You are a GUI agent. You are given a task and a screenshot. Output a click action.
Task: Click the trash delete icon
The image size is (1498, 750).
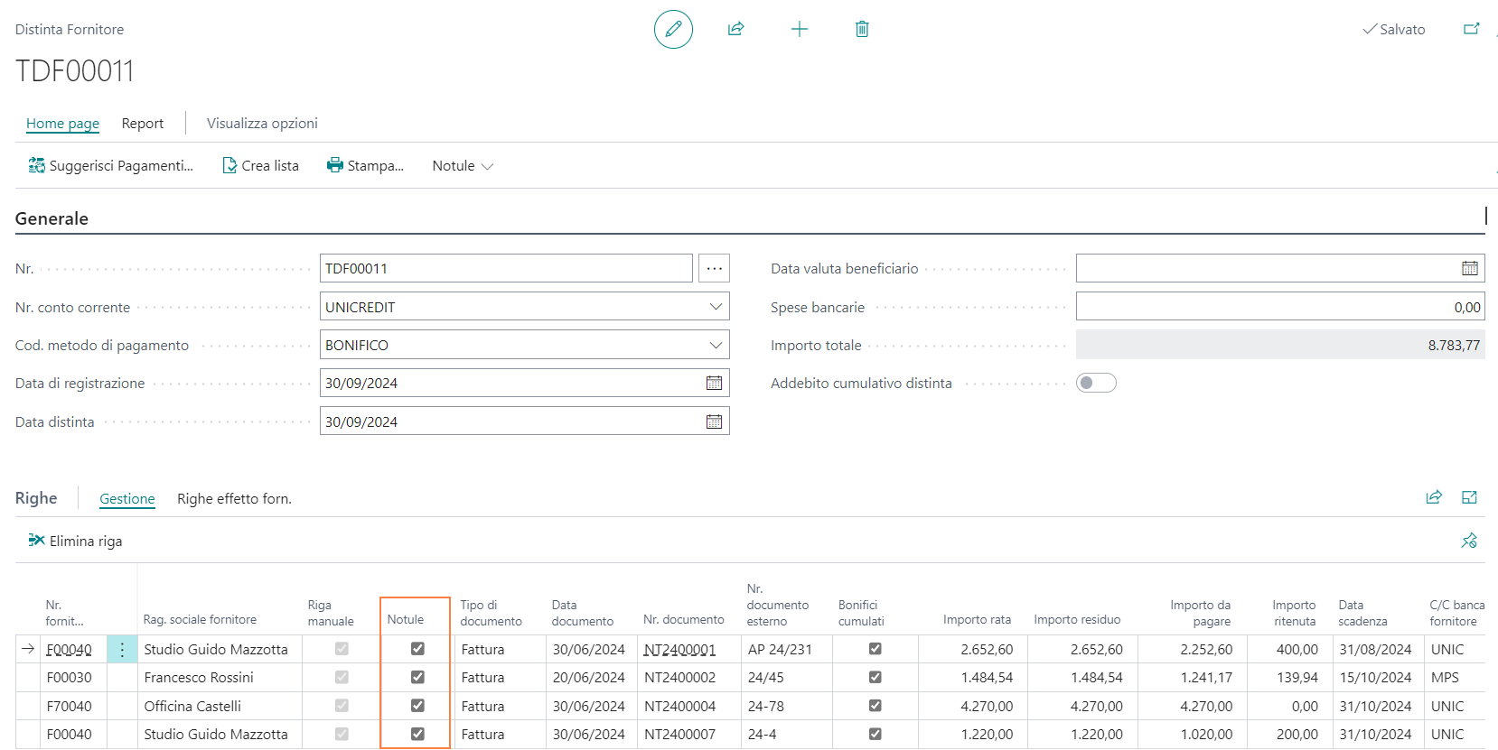(862, 30)
